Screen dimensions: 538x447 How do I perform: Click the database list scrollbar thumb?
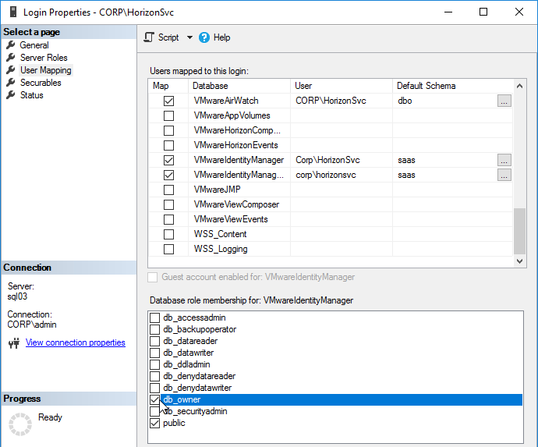(x=519, y=231)
